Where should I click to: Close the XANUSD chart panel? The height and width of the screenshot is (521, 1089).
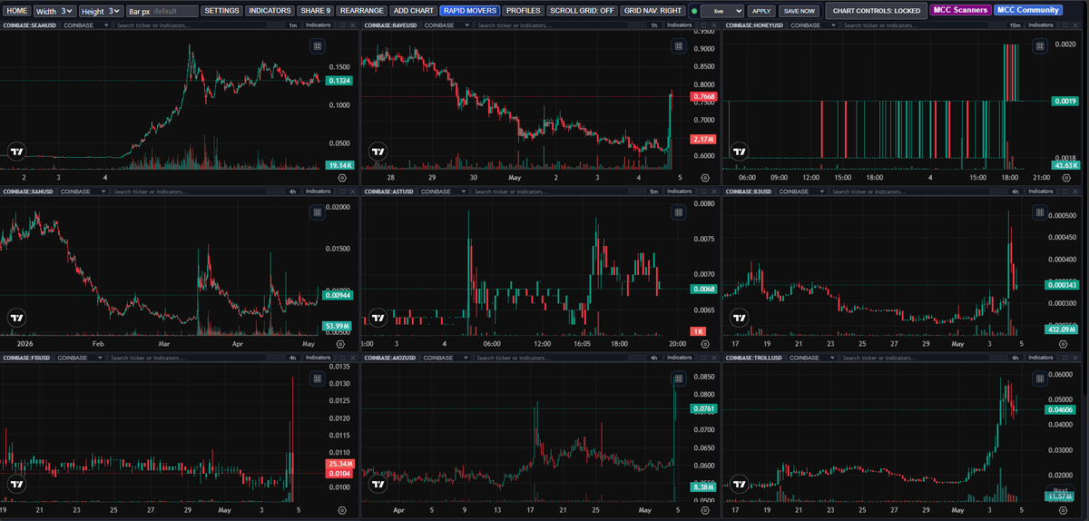[352, 192]
